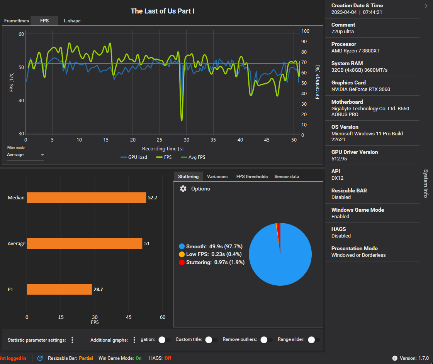Open Additional graphs three-dot menu
The width and height of the screenshot is (433, 364).
(x=134, y=340)
